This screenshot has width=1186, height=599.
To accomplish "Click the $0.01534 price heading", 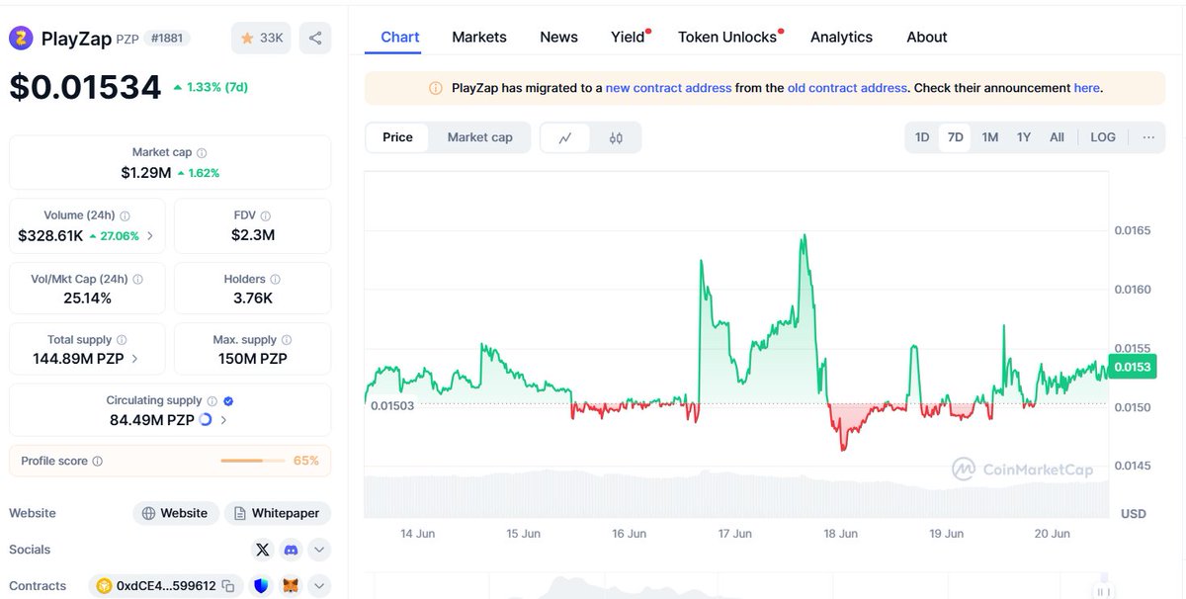I will (85, 87).
